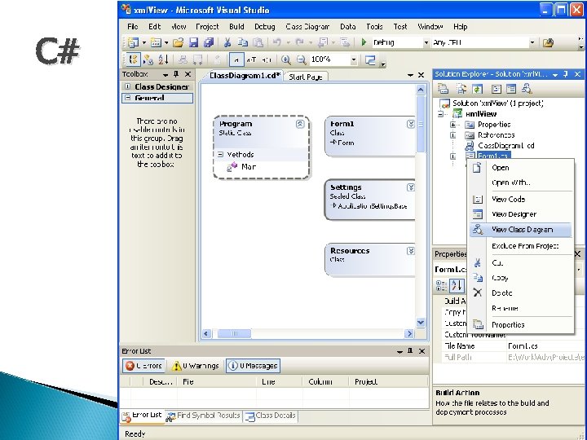587x440 pixels.
Task: Expand the References node in Solution Explorer
Action: 453,135
